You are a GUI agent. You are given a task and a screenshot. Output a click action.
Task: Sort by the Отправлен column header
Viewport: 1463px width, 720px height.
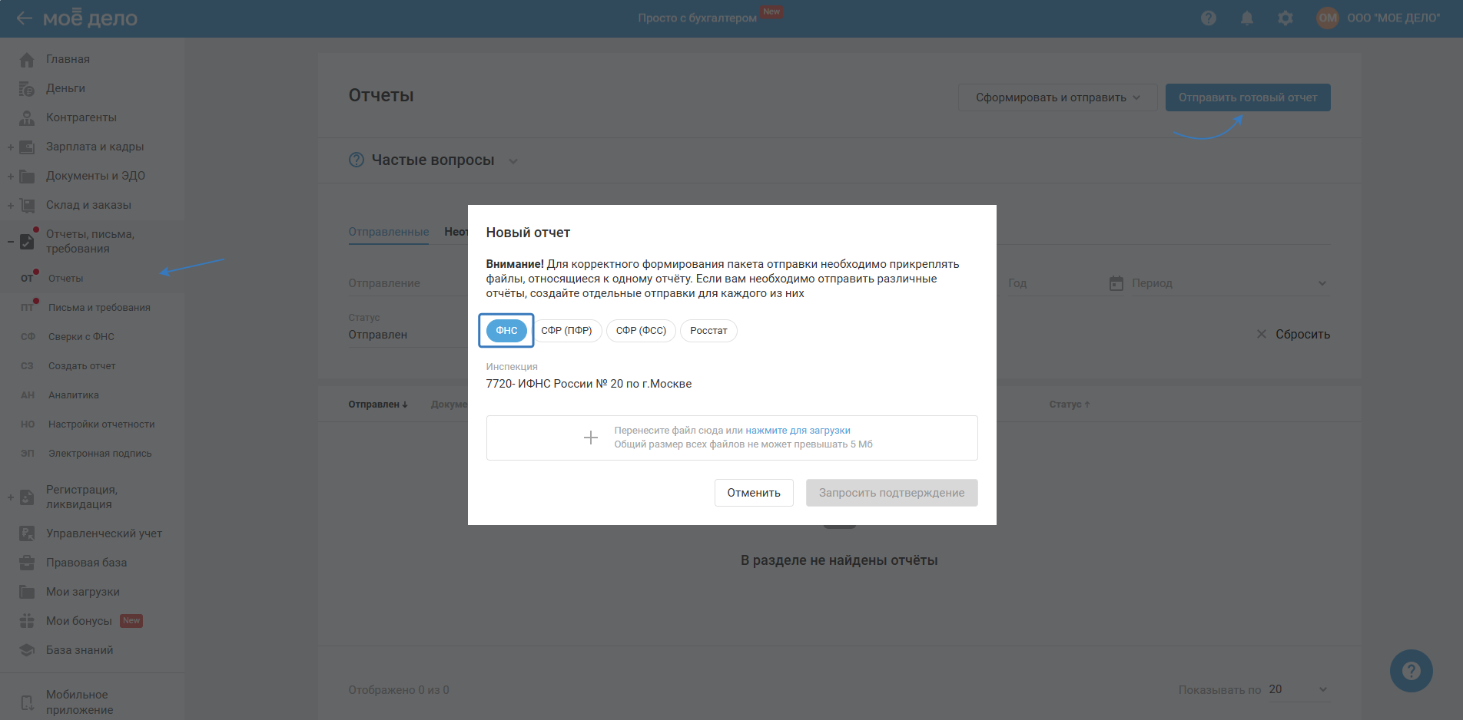(378, 405)
